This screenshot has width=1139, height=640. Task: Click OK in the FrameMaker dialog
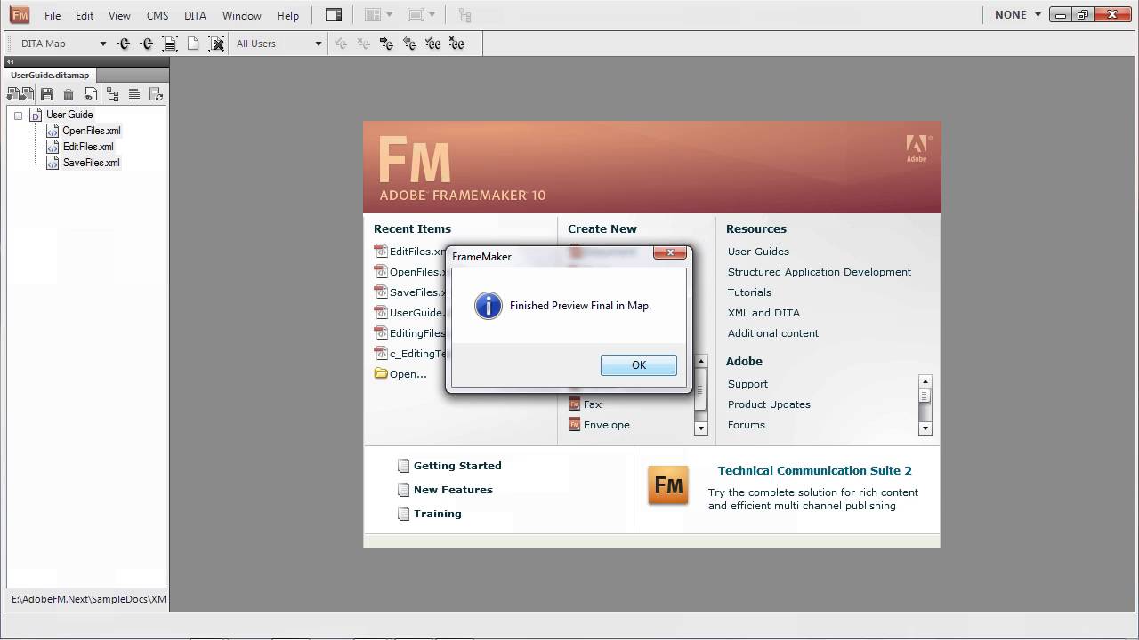[x=638, y=365]
